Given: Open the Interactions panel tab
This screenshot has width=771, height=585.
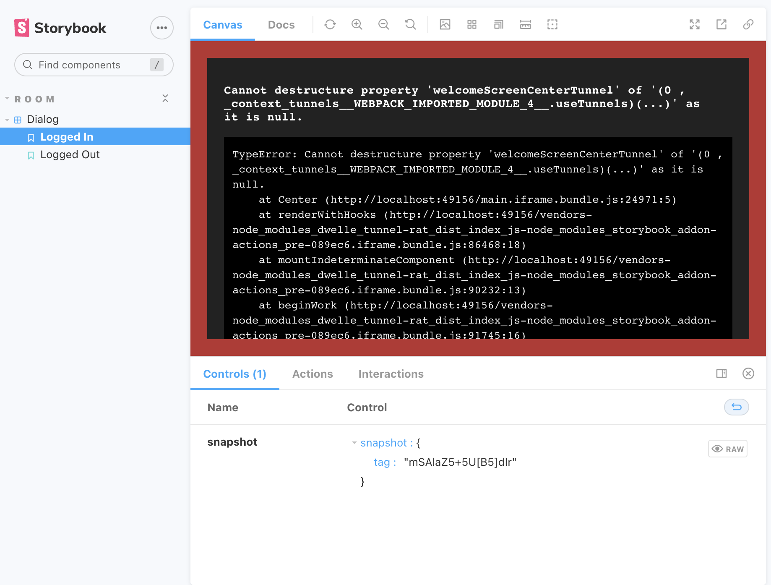Looking at the screenshot, I should tap(391, 373).
